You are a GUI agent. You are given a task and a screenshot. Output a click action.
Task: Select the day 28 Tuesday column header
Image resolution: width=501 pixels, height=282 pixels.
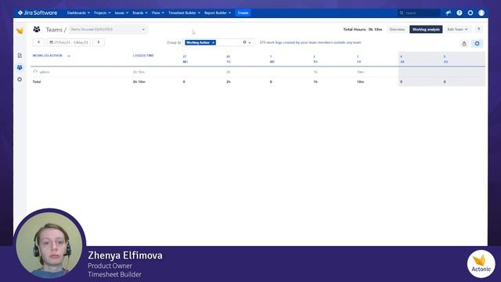coord(228,60)
